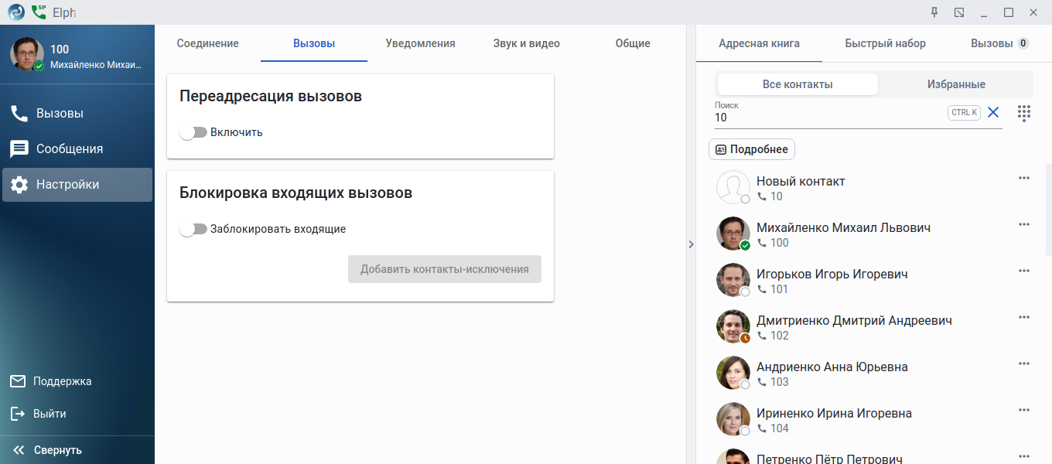Call number 102 of Дмитриенко
Image resolution: width=1052 pixels, height=464 pixels.
point(773,336)
